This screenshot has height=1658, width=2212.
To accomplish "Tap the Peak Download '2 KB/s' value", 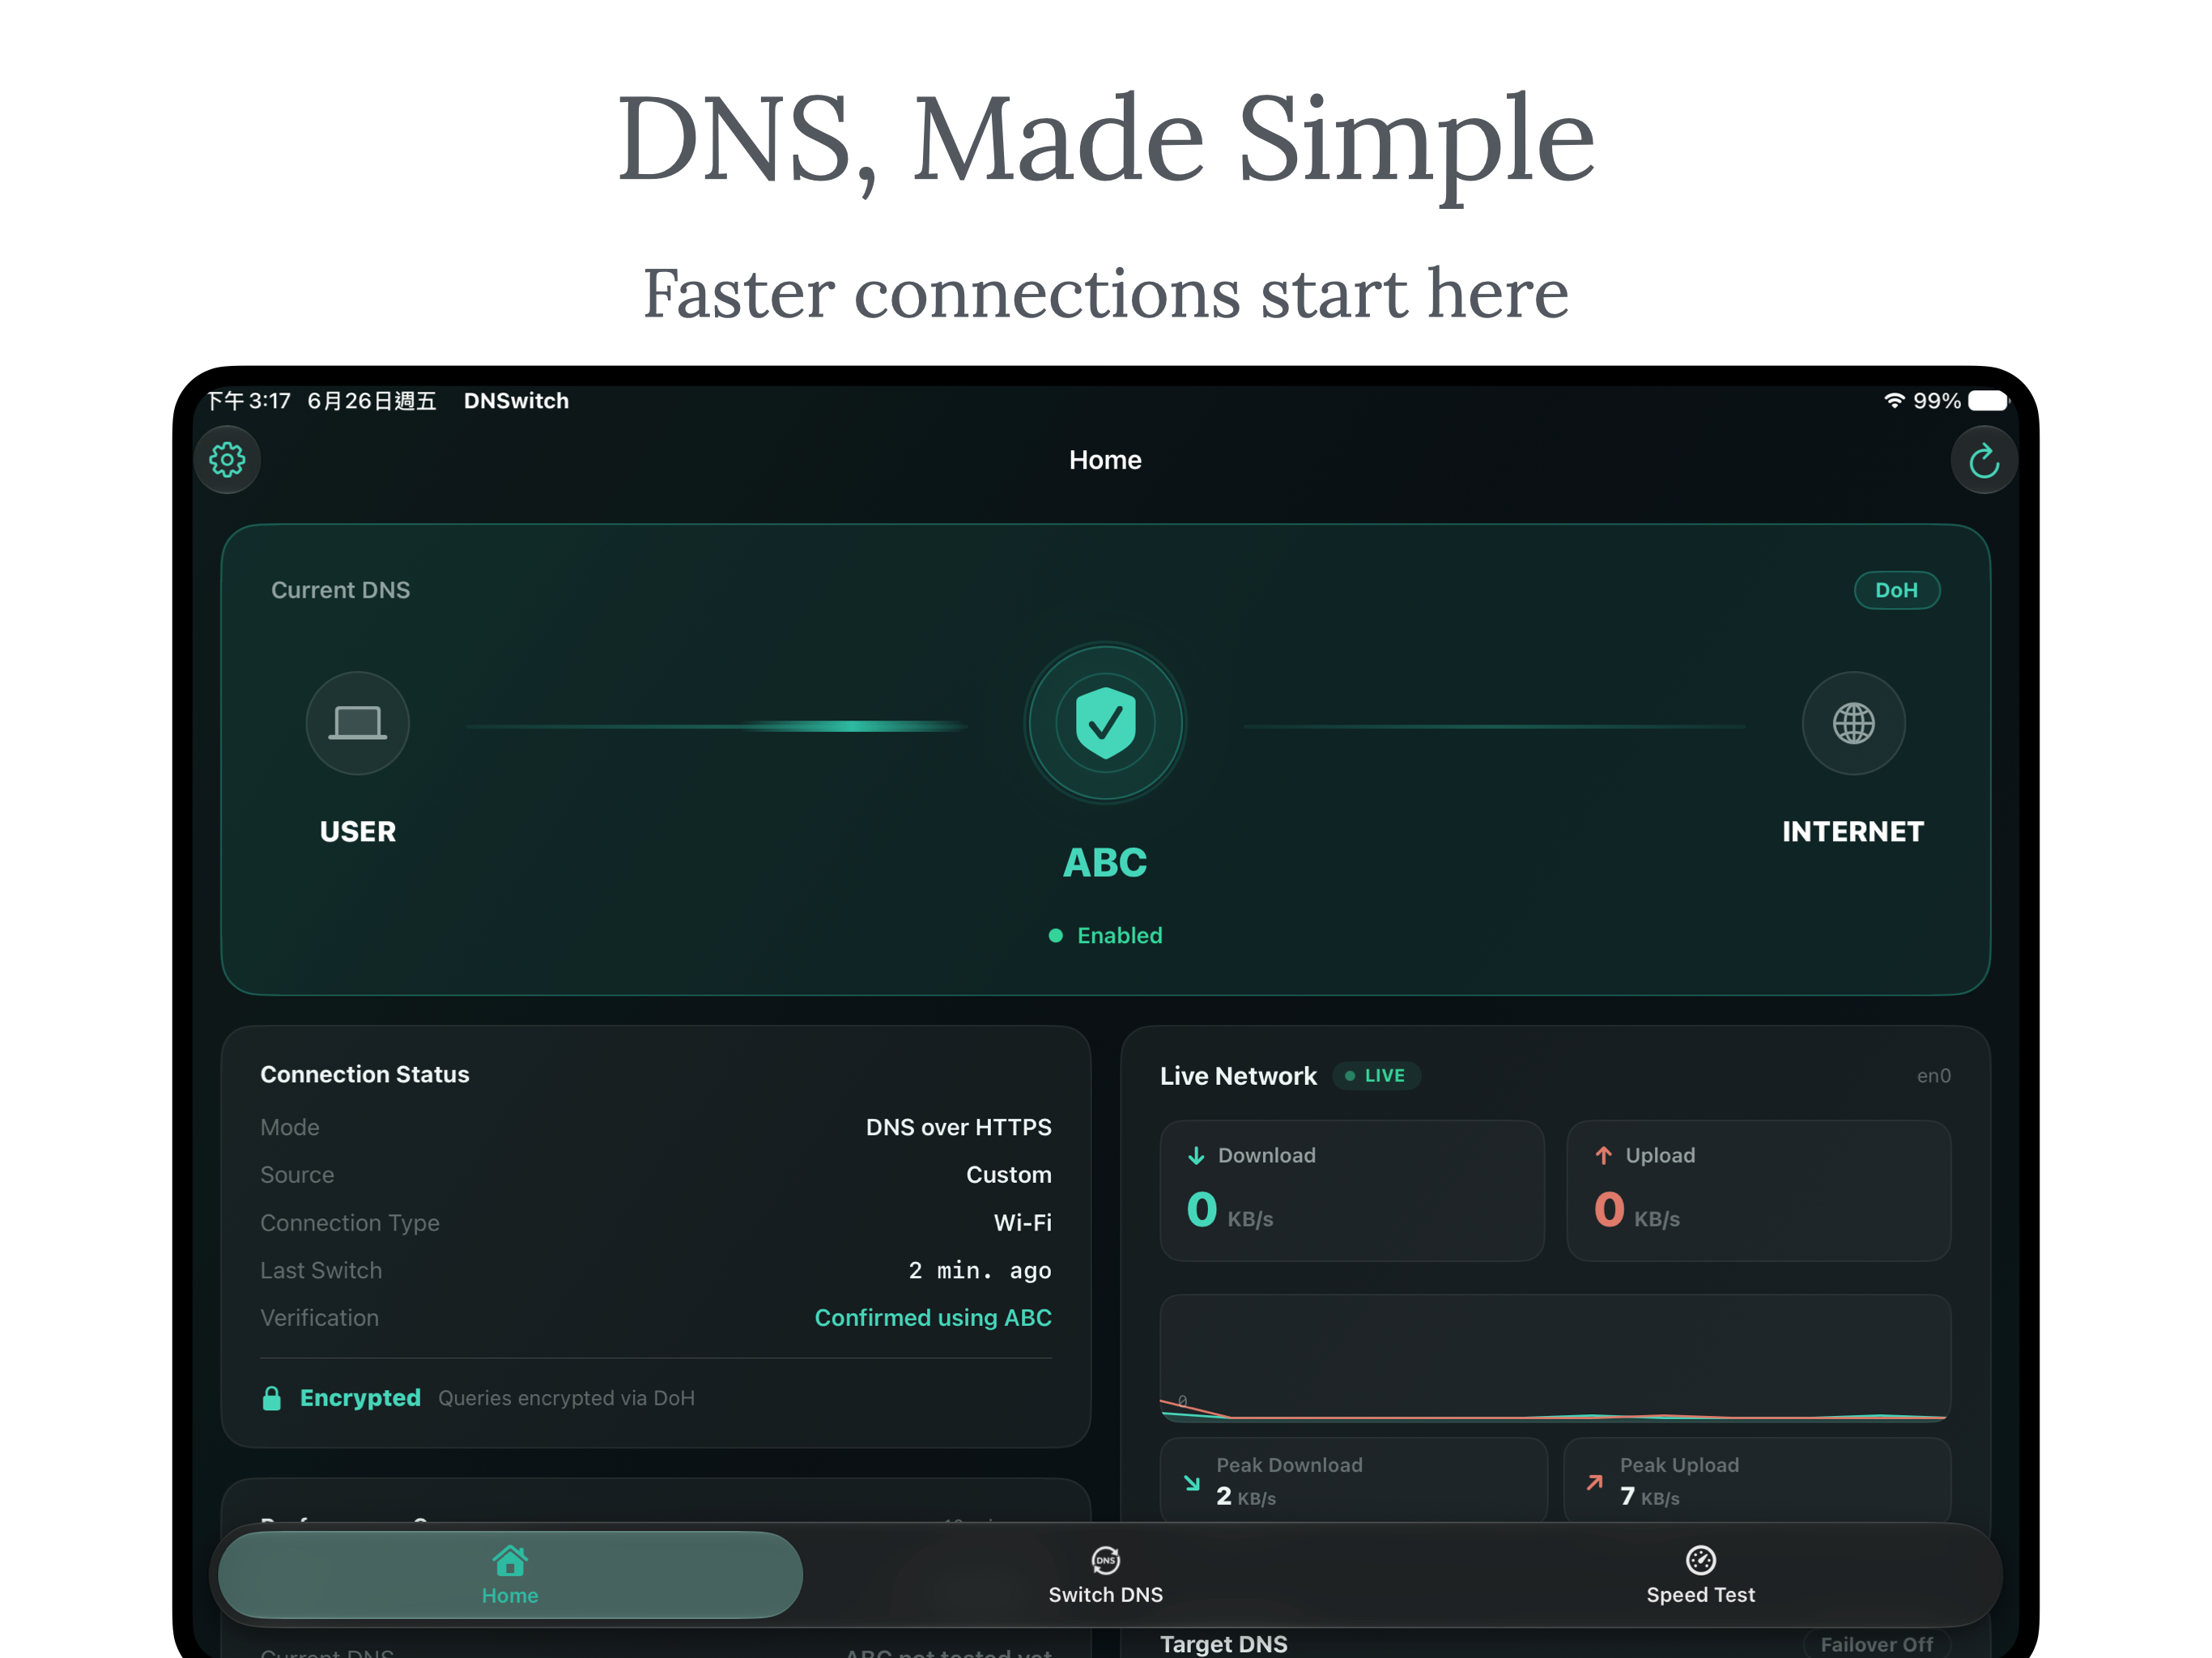I will pyautogui.click(x=1246, y=1497).
